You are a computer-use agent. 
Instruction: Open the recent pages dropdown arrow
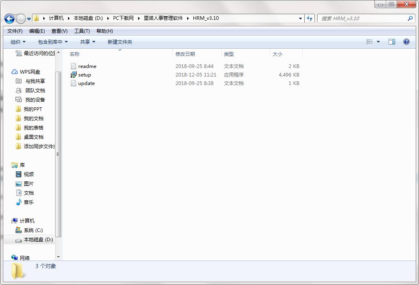tap(29, 19)
